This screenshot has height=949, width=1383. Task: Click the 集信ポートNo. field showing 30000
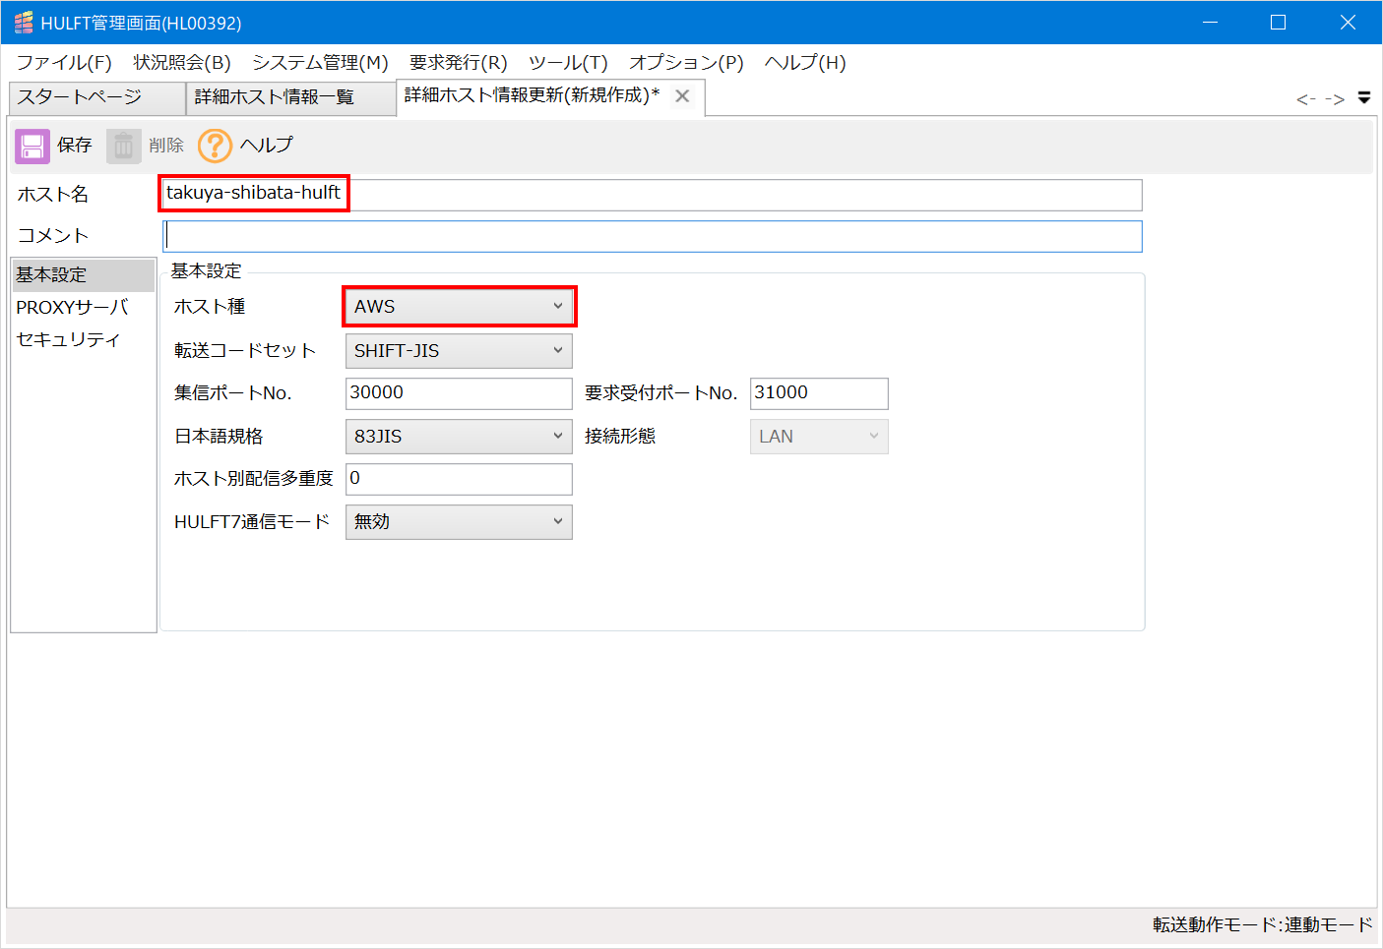click(x=459, y=392)
